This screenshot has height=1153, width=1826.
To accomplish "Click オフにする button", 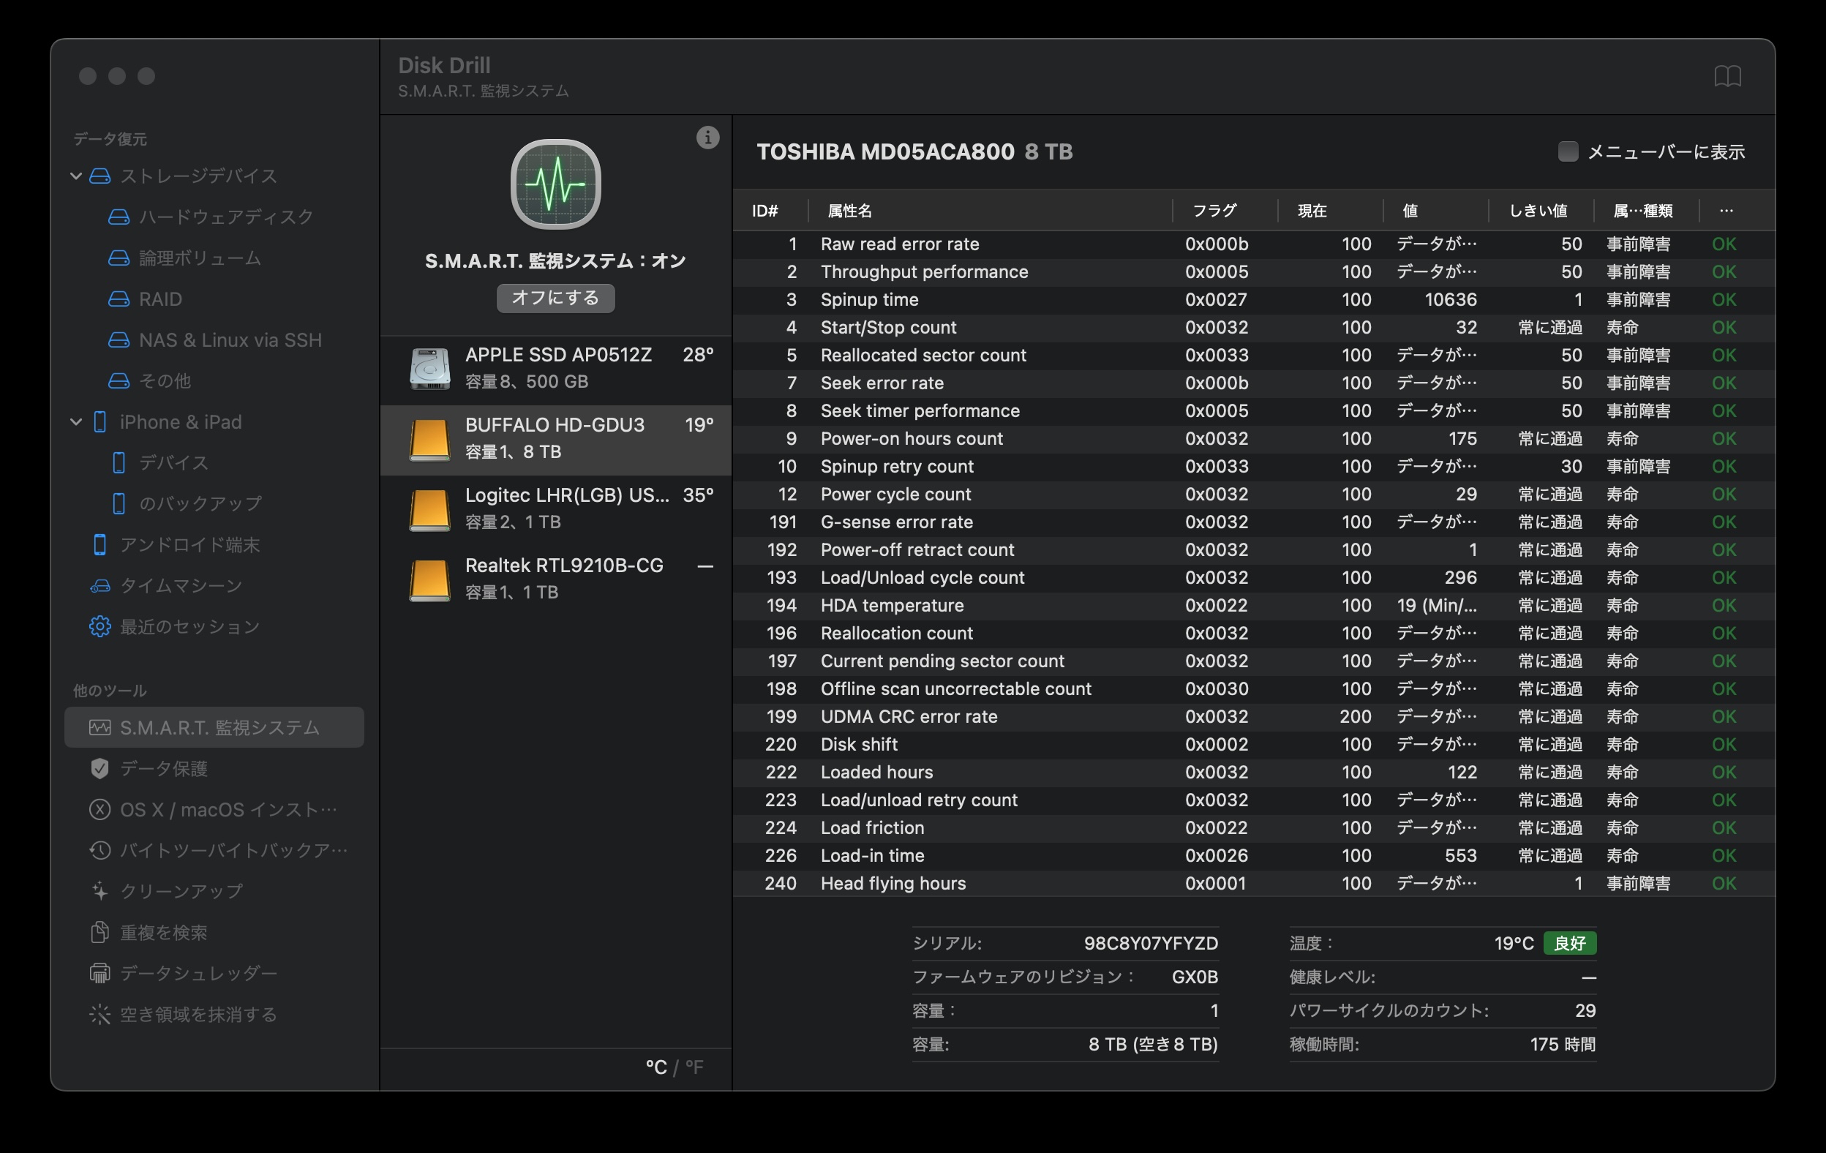I will point(556,298).
